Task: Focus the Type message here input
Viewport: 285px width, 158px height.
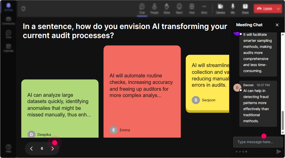Action: (x=258, y=142)
